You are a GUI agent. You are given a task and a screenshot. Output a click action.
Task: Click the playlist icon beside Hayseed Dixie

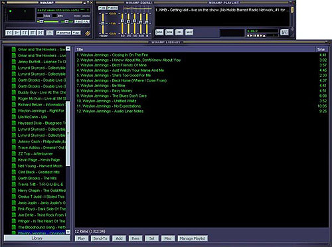14,123
